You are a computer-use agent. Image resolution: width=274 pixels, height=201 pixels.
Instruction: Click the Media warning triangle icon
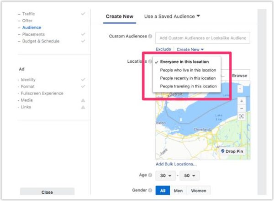coord(83,100)
